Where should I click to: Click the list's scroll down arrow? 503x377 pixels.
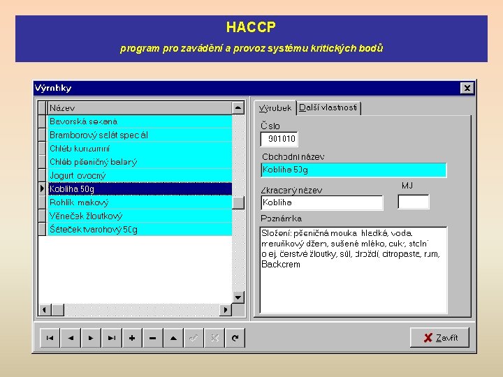point(238,297)
